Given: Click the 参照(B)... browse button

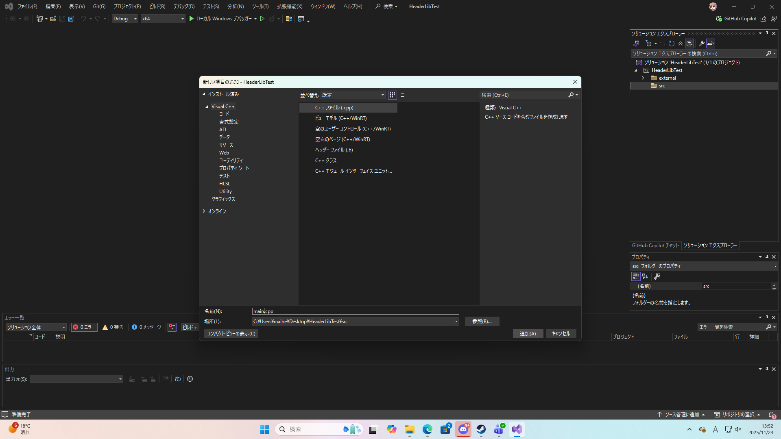Looking at the screenshot, I should (x=482, y=322).
